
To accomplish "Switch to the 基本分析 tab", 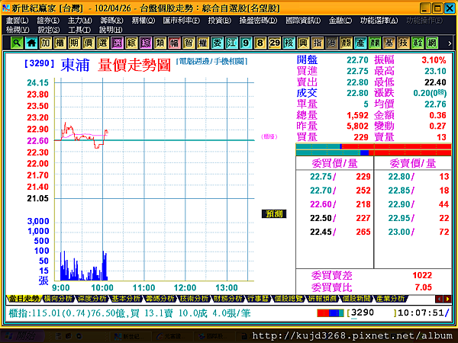I will 126,299.
